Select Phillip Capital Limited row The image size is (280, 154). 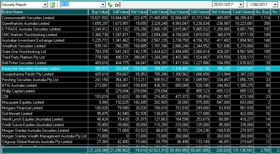(140, 91)
